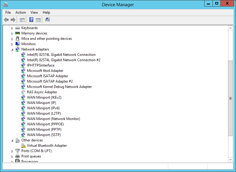Click the Show/Hide Action Pane toolbar icon

(x=38, y=20)
